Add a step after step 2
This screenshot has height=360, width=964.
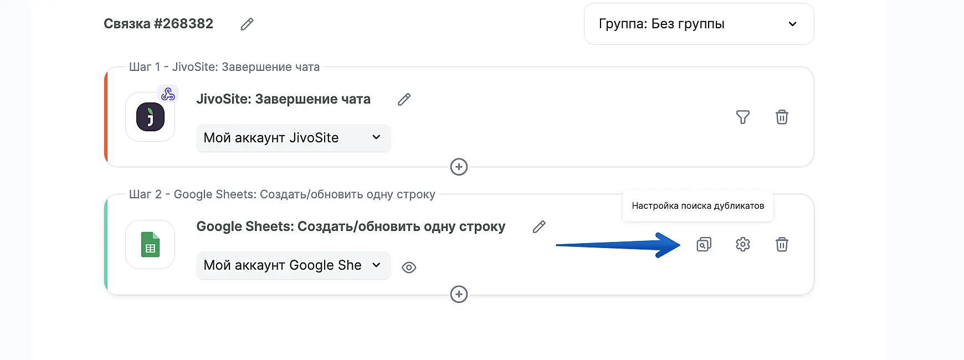459,294
